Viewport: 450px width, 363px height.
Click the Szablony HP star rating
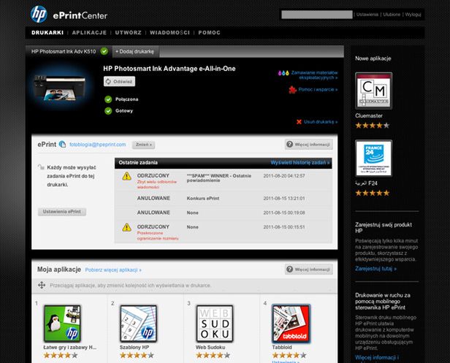point(137,355)
